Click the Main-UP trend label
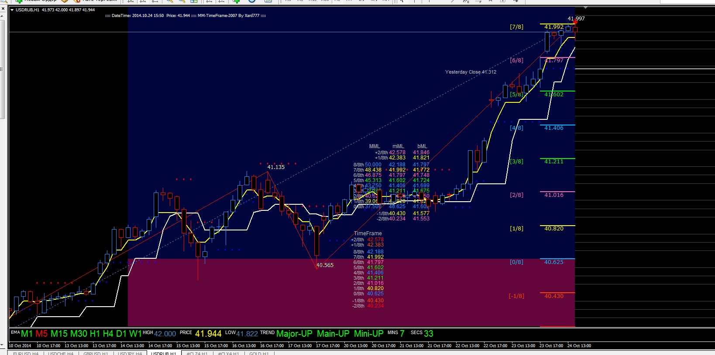Image resolution: width=715 pixels, height=355 pixels. tap(333, 334)
